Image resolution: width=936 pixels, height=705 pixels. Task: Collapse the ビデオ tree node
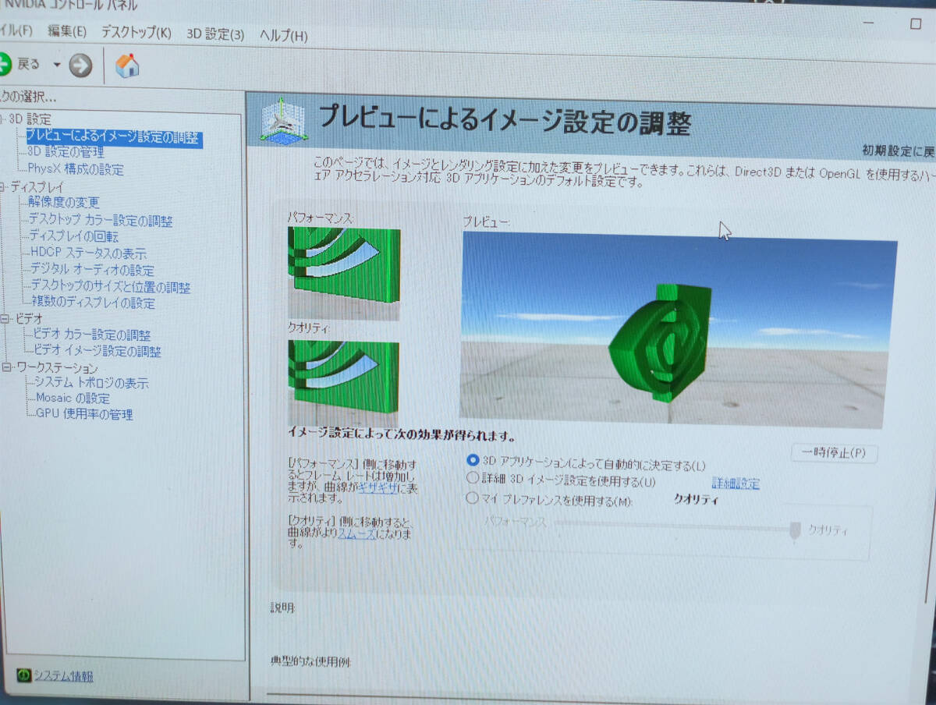(5, 318)
